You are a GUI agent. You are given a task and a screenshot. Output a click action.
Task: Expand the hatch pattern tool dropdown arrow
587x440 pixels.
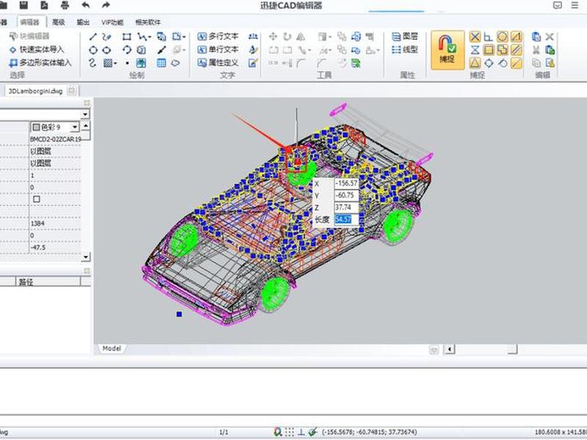click(x=115, y=63)
